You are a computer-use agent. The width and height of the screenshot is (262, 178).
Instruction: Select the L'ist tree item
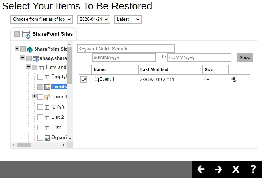point(56,128)
